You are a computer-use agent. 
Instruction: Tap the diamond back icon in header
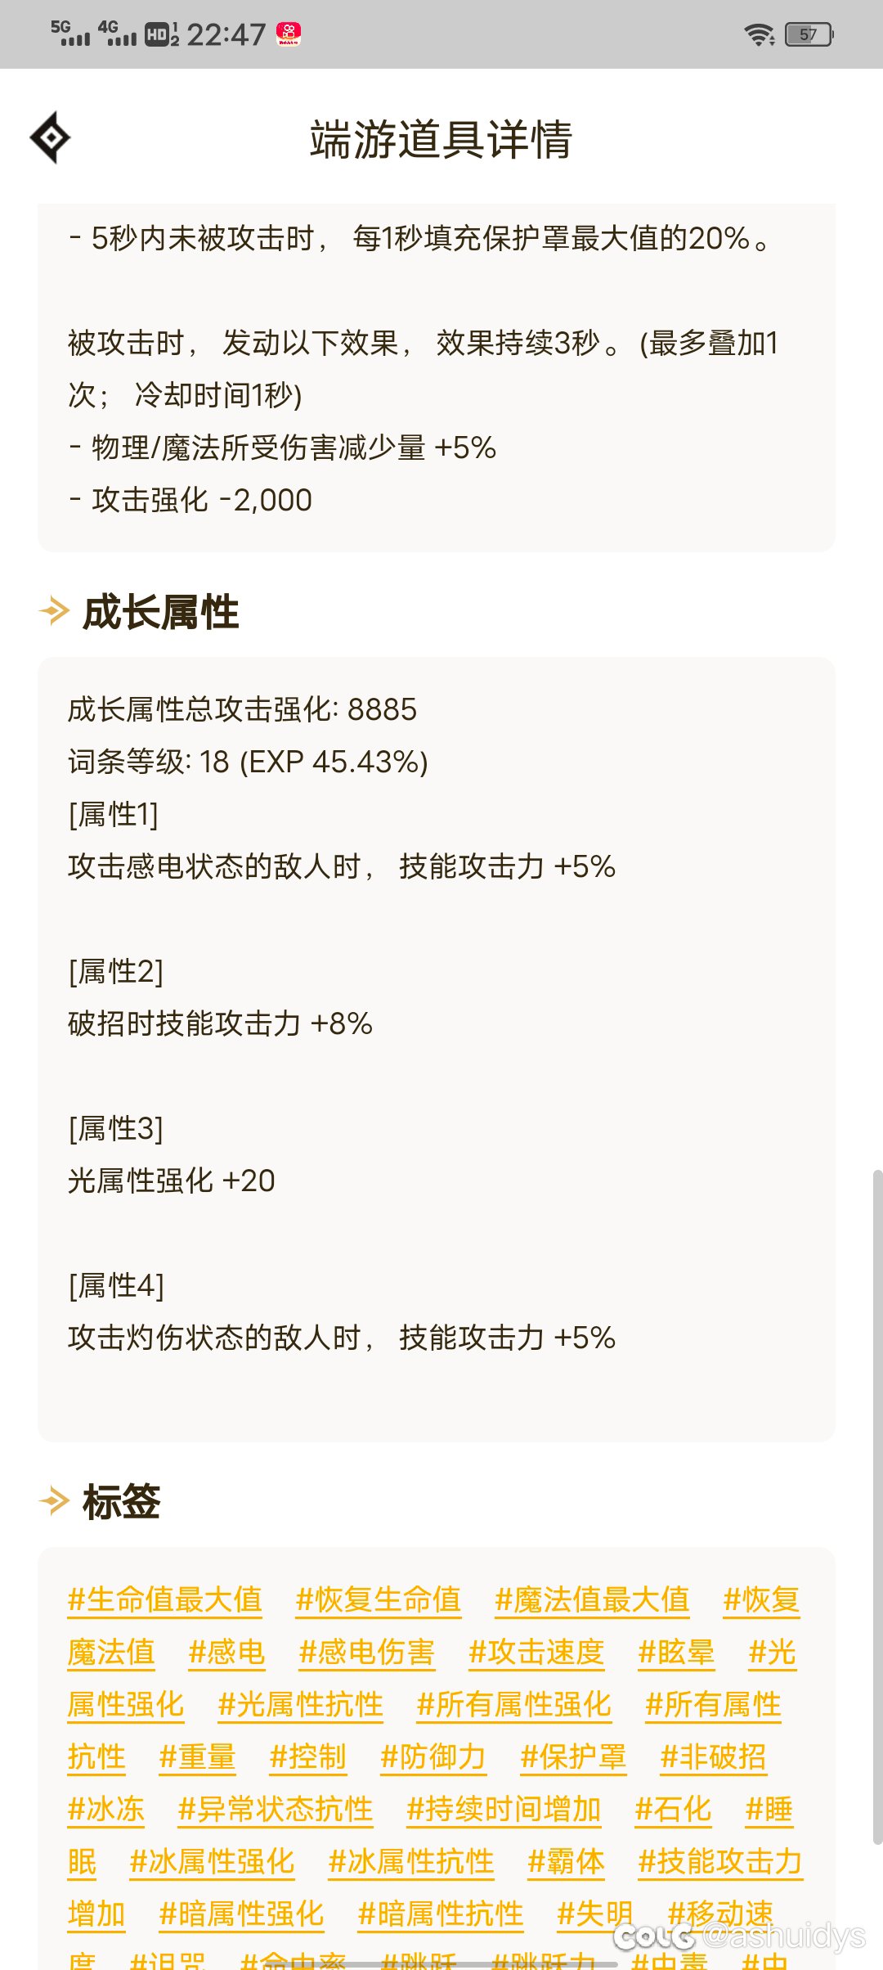51,137
